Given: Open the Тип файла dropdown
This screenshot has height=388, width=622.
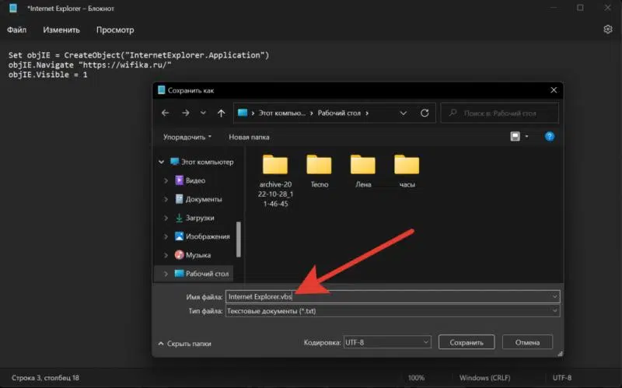Looking at the screenshot, I should [x=392, y=311].
